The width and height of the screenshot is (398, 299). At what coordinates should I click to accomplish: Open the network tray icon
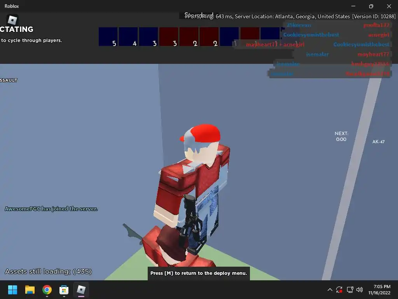pos(350,290)
